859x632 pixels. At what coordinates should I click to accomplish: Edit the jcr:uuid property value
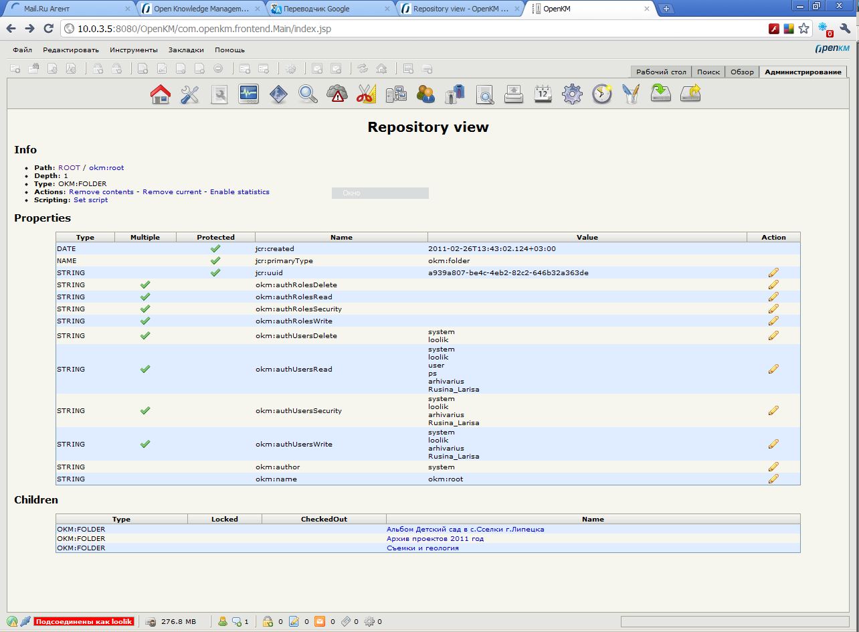coord(773,272)
